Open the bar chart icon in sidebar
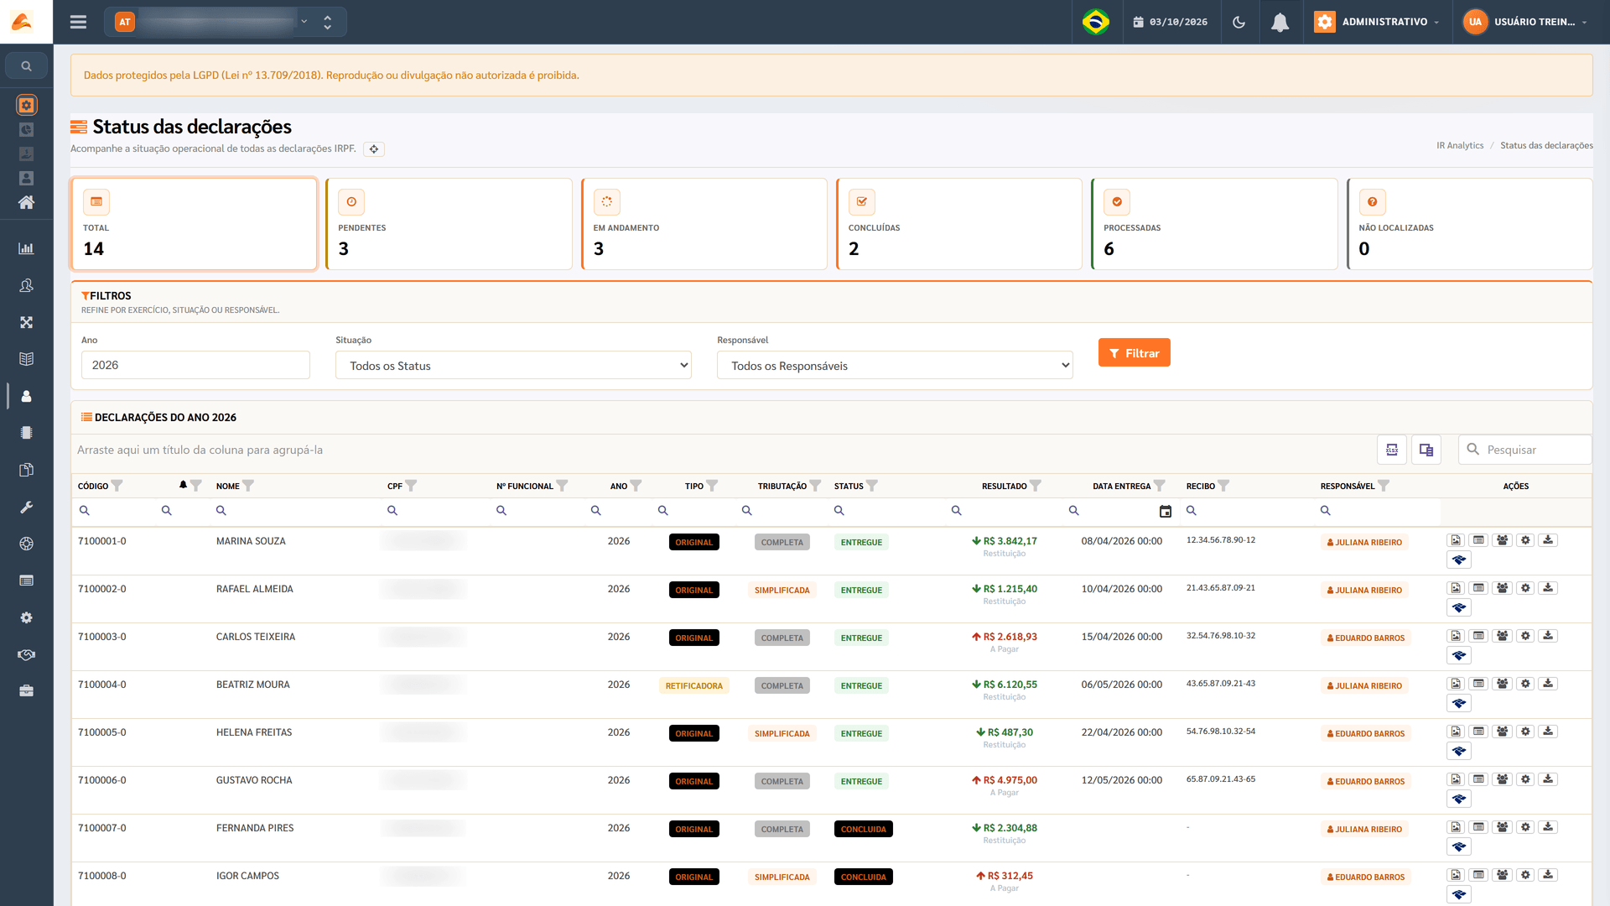Viewport: 1610px width, 906px height. click(x=26, y=248)
